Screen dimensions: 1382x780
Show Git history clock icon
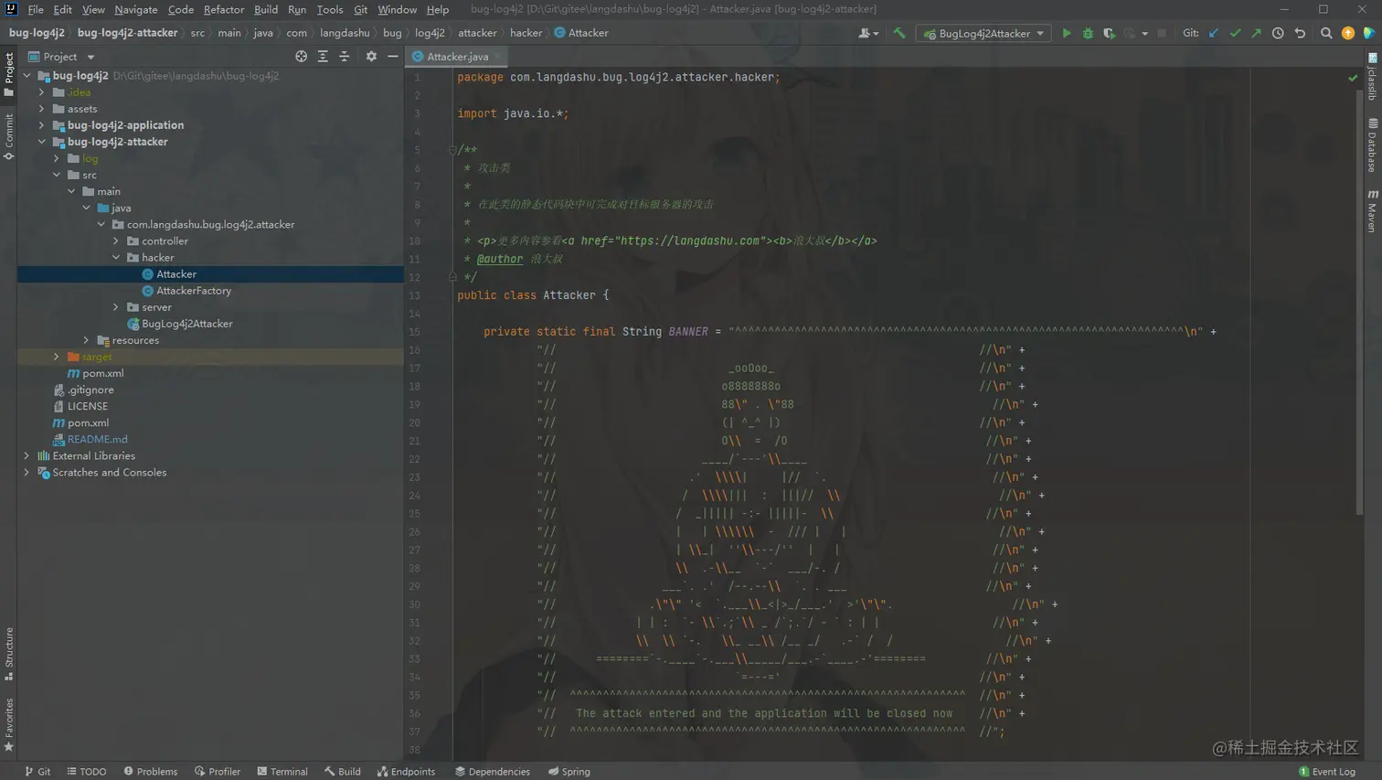(1278, 33)
